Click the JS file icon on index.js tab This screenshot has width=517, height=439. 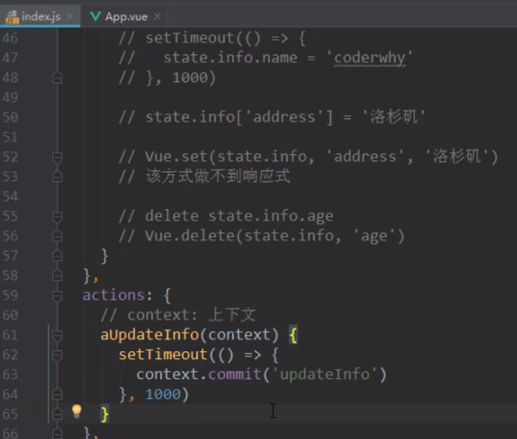(12, 17)
